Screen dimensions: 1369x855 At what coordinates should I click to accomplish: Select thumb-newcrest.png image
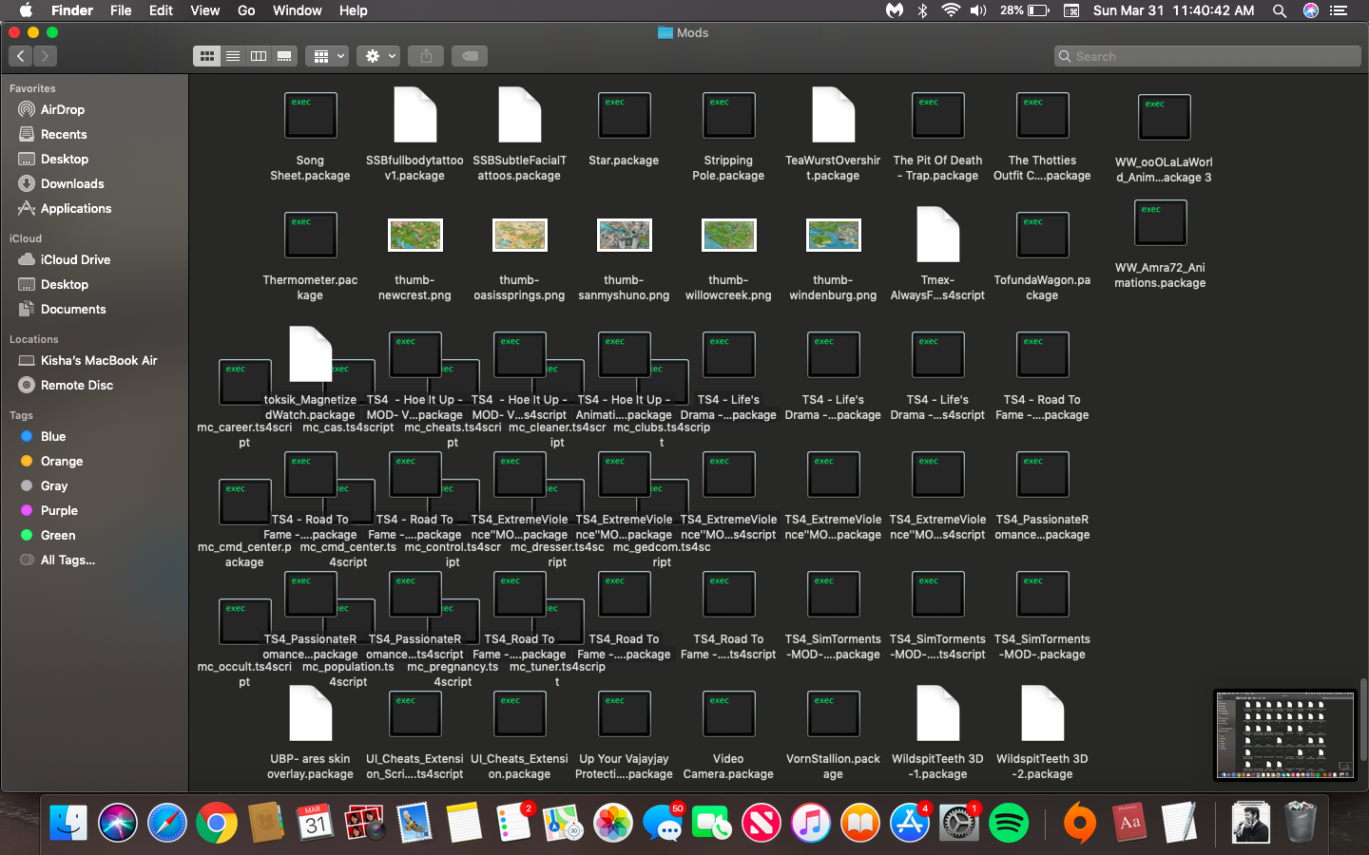coord(415,236)
